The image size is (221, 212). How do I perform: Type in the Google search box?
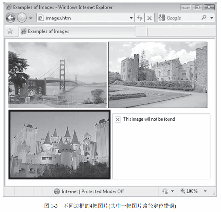[x=181, y=18]
